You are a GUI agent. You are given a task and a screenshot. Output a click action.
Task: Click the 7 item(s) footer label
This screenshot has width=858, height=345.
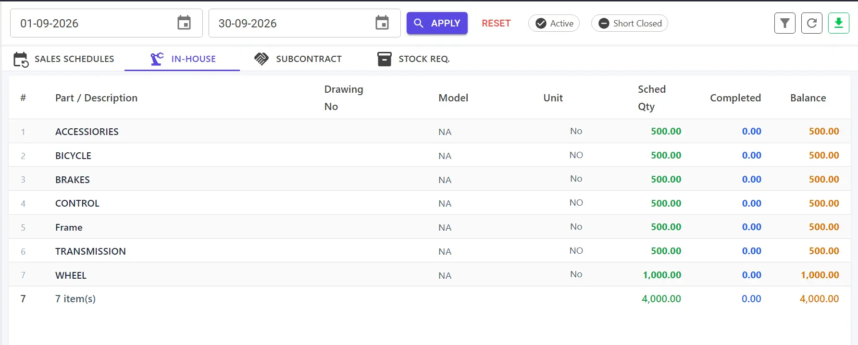[75, 299]
